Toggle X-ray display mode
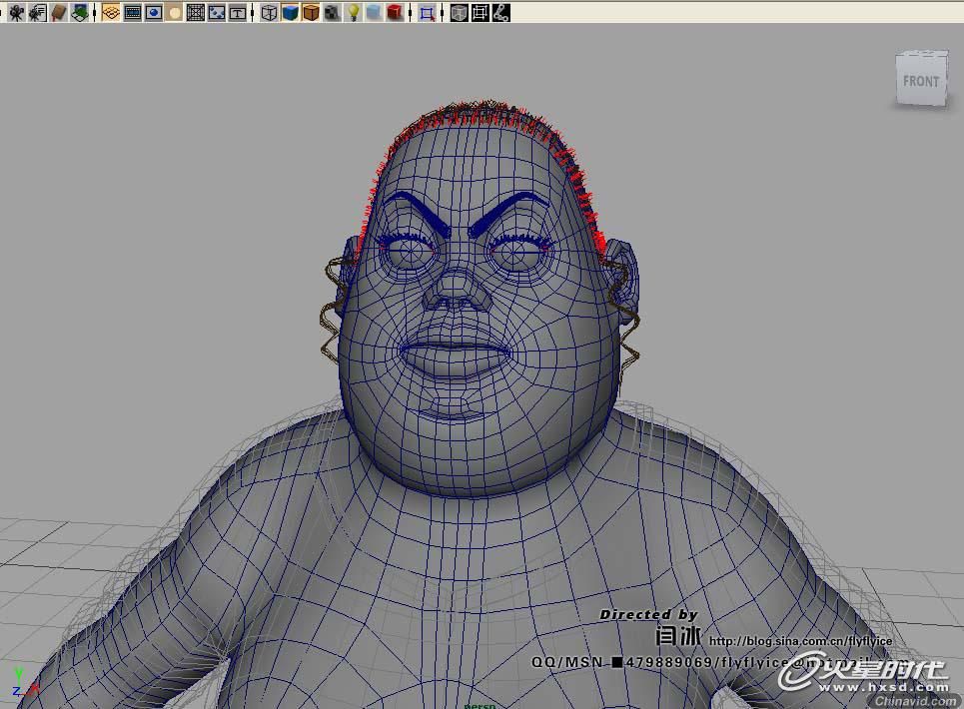This screenshot has height=709, width=964. tap(459, 12)
